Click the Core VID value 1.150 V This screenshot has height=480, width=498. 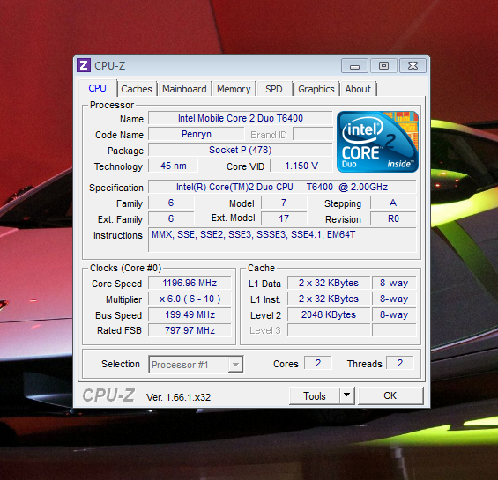[301, 166]
